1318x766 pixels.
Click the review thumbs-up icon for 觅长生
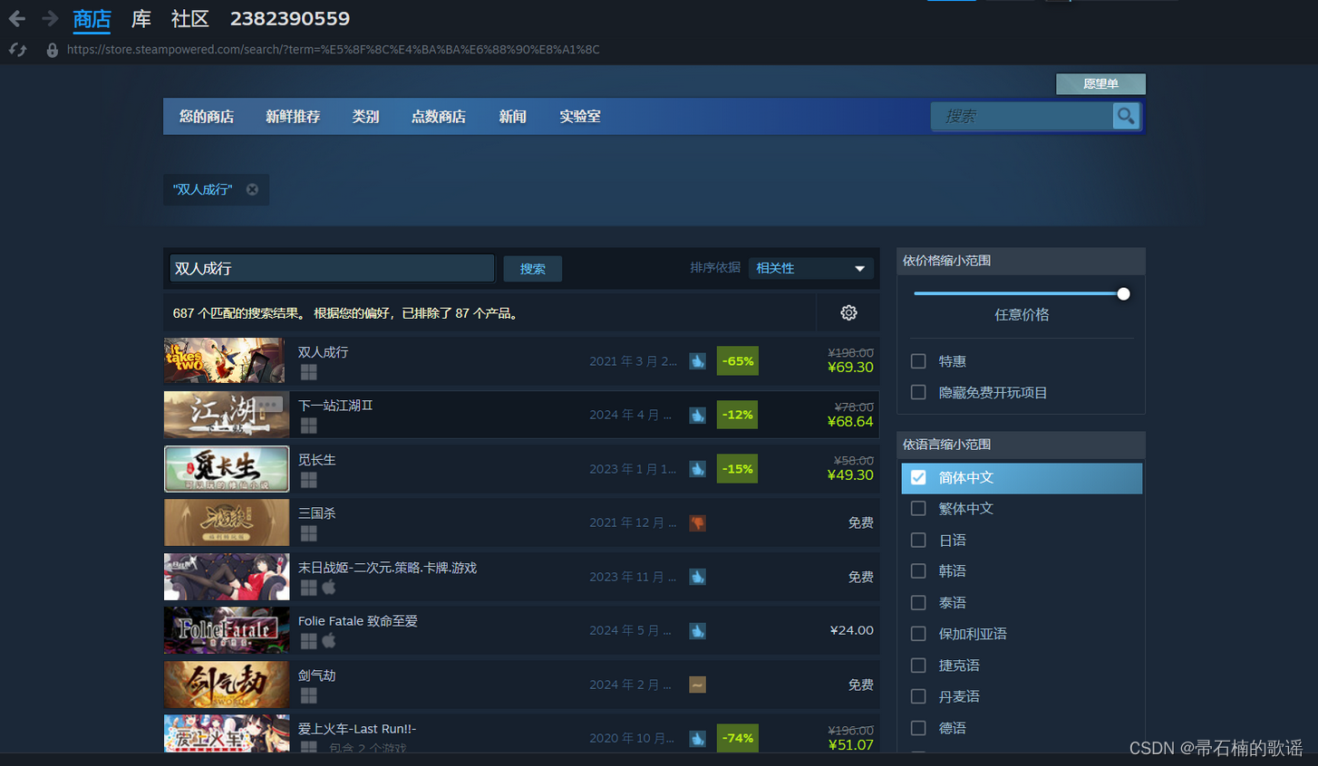point(697,469)
